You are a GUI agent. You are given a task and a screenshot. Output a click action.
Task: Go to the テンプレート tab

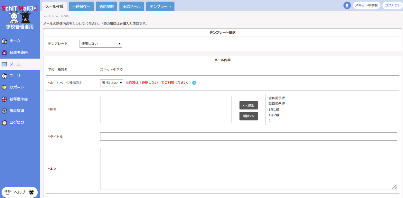pos(160,6)
